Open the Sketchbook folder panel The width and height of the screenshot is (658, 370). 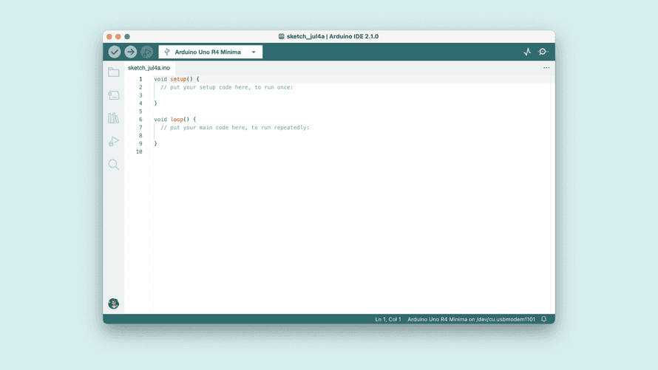[x=114, y=72]
